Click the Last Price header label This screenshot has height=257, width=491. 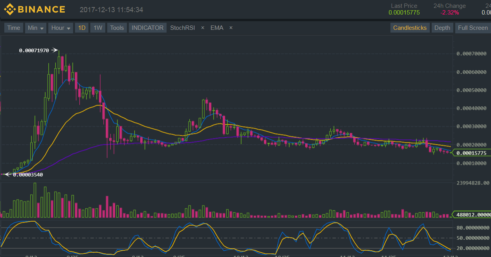pos(404,6)
